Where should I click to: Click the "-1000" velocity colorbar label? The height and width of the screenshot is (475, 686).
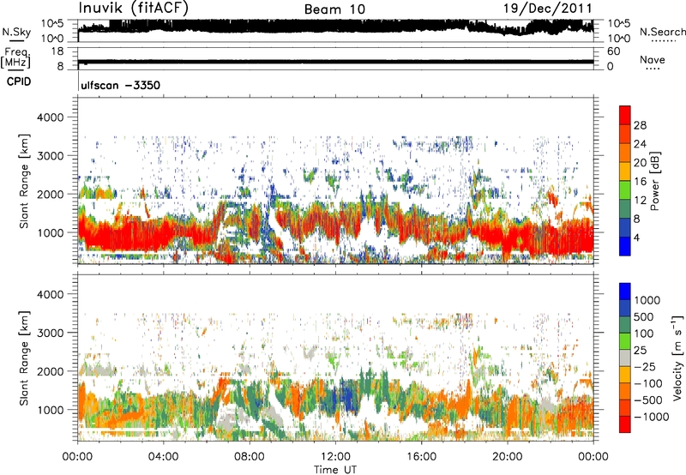point(652,417)
